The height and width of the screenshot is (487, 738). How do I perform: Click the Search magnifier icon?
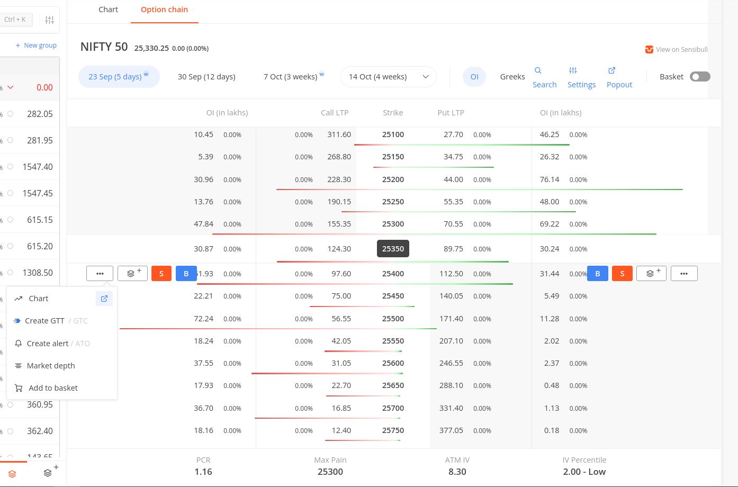(x=538, y=70)
